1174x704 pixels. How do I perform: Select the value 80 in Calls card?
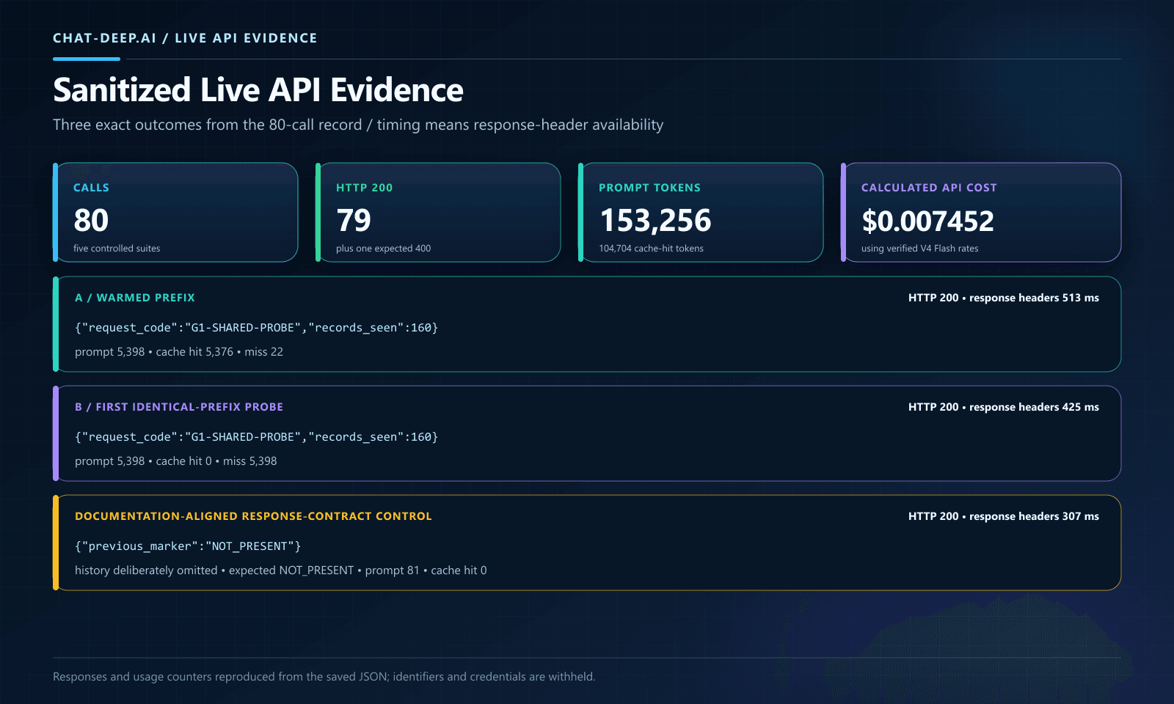[x=91, y=220]
